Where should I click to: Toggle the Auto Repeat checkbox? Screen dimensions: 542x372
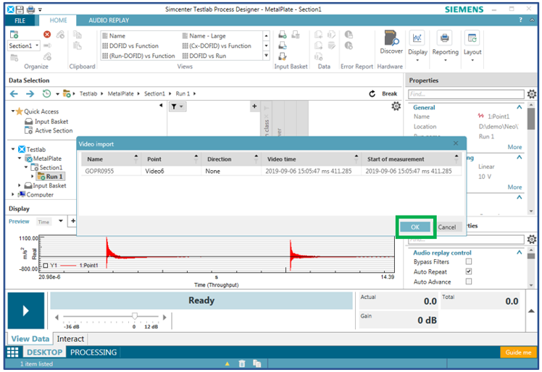469,272
